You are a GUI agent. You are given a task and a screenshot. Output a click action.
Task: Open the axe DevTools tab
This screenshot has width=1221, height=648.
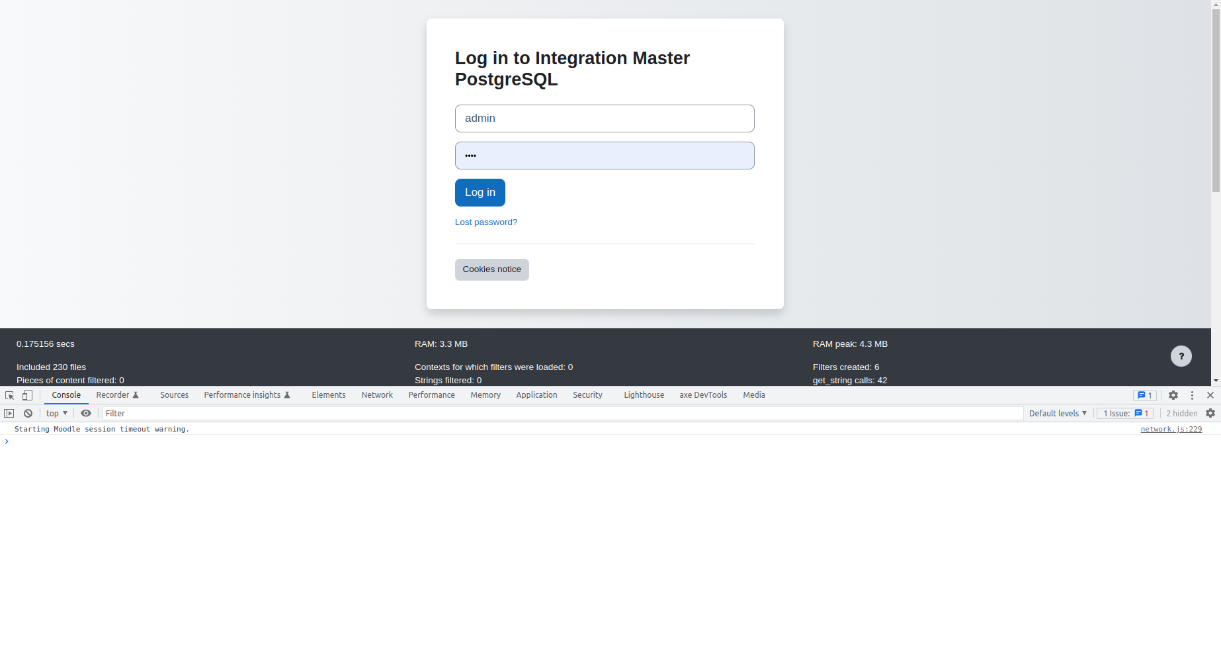(703, 395)
